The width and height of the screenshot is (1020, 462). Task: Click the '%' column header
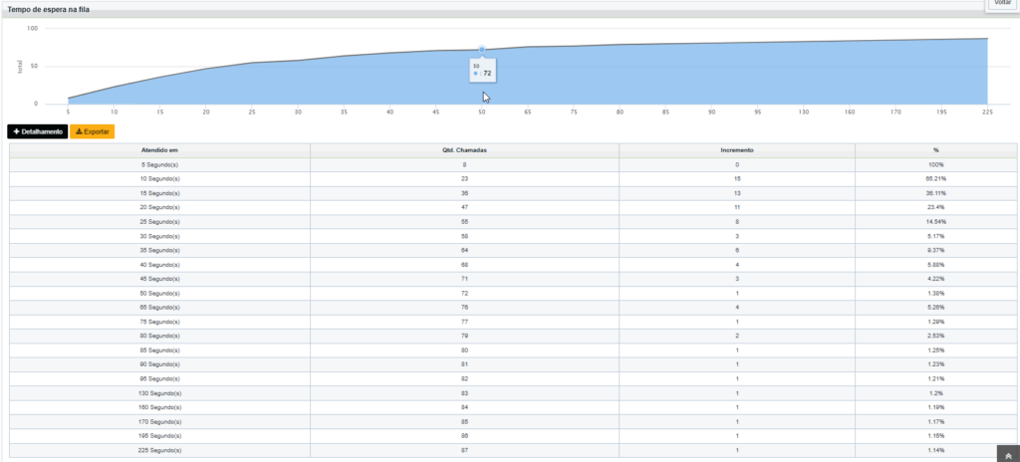[936, 150]
